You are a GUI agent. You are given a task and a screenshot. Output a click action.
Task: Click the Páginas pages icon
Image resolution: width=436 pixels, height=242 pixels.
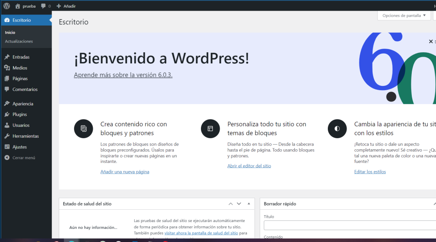(7, 79)
